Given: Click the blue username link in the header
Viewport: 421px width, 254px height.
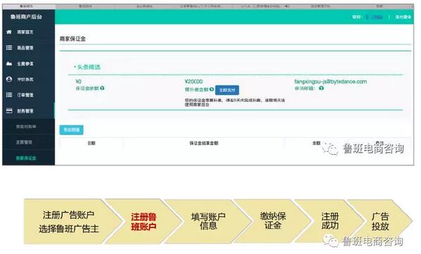Looking at the screenshot, I should [x=375, y=17].
